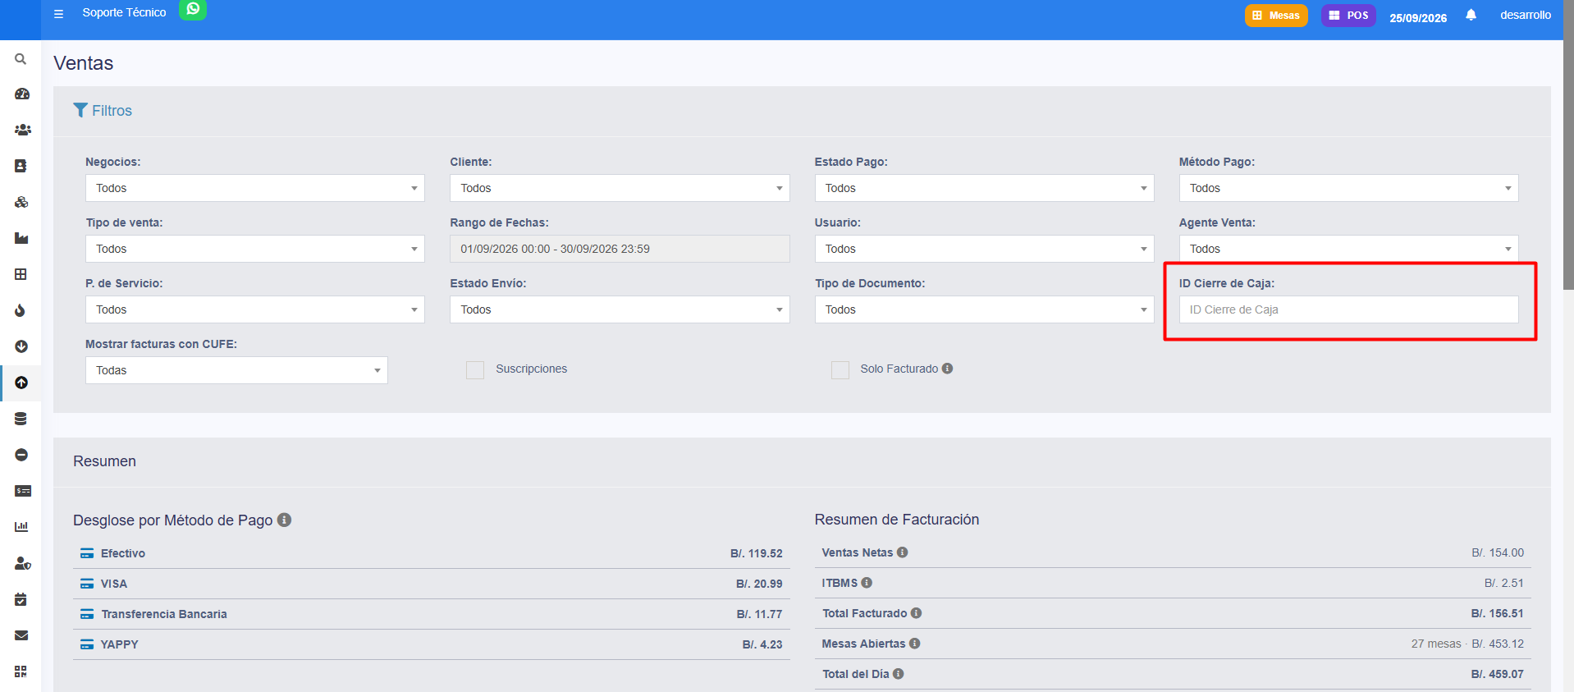
Task: Open the bar chart reports icon in sidebar
Action: [x=21, y=527]
